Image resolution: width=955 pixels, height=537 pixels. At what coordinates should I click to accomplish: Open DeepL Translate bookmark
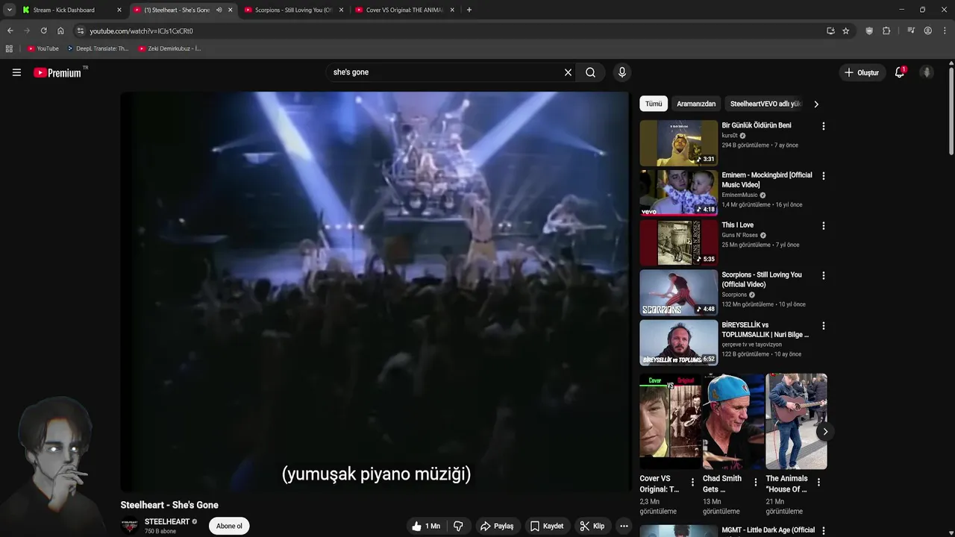click(97, 48)
